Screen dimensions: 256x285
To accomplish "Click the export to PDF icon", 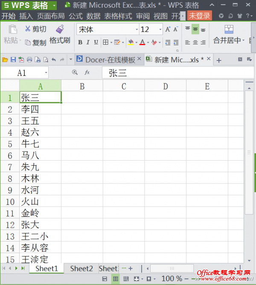I will (21, 60).
